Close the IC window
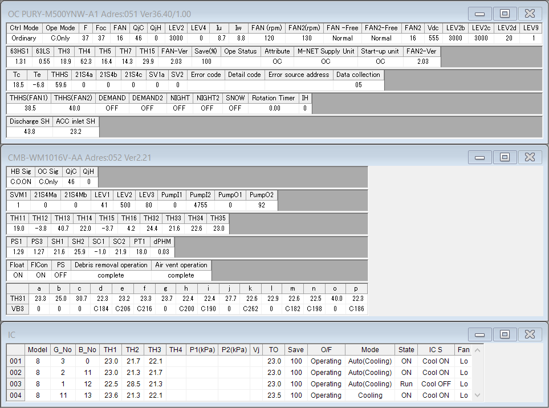The image size is (549, 408). 530,333
